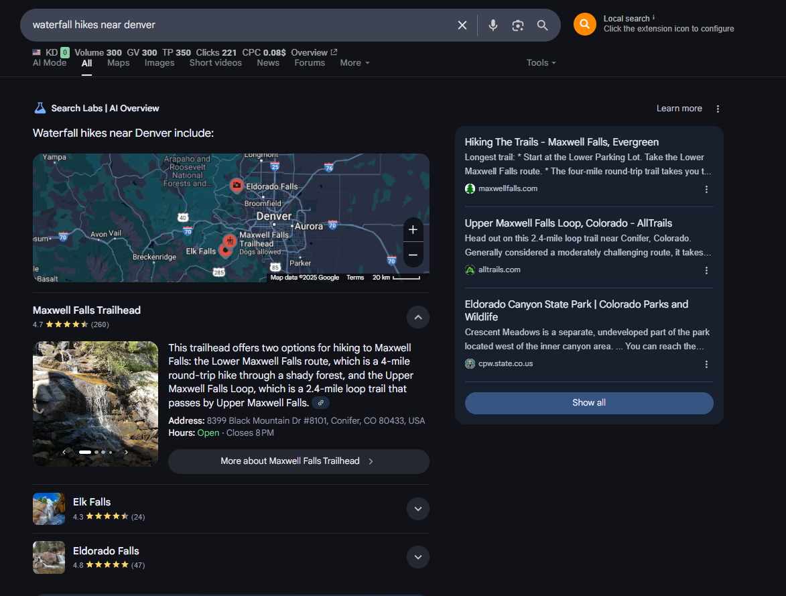Open the Eldorado Falls thumbnail image

(x=49, y=557)
